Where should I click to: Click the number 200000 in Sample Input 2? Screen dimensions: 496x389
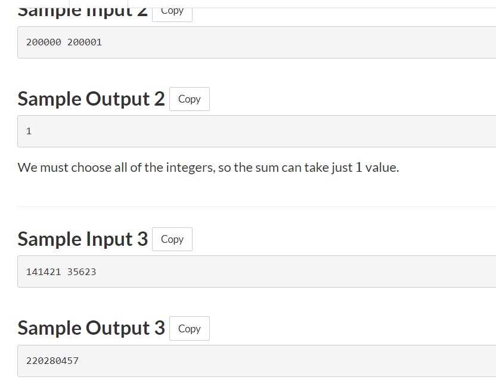[44, 42]
